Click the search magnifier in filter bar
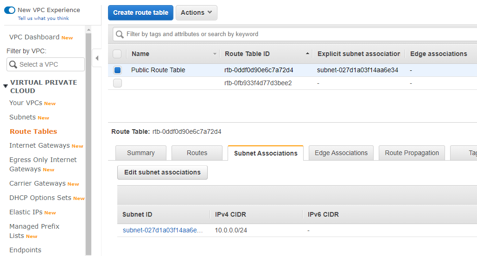Screen dimensions: 477x256 [120, 34]
